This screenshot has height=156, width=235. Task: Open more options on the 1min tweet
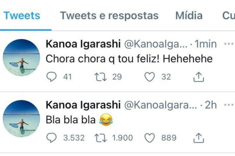pos(230,44)
